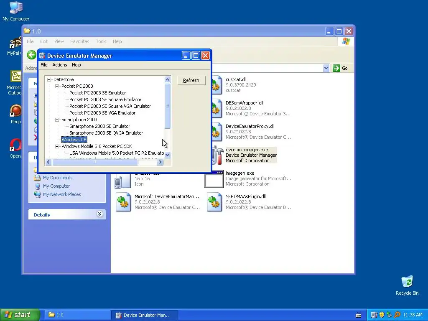Click the Device Emulator Manager title bar icon

[x=42, y=56]
